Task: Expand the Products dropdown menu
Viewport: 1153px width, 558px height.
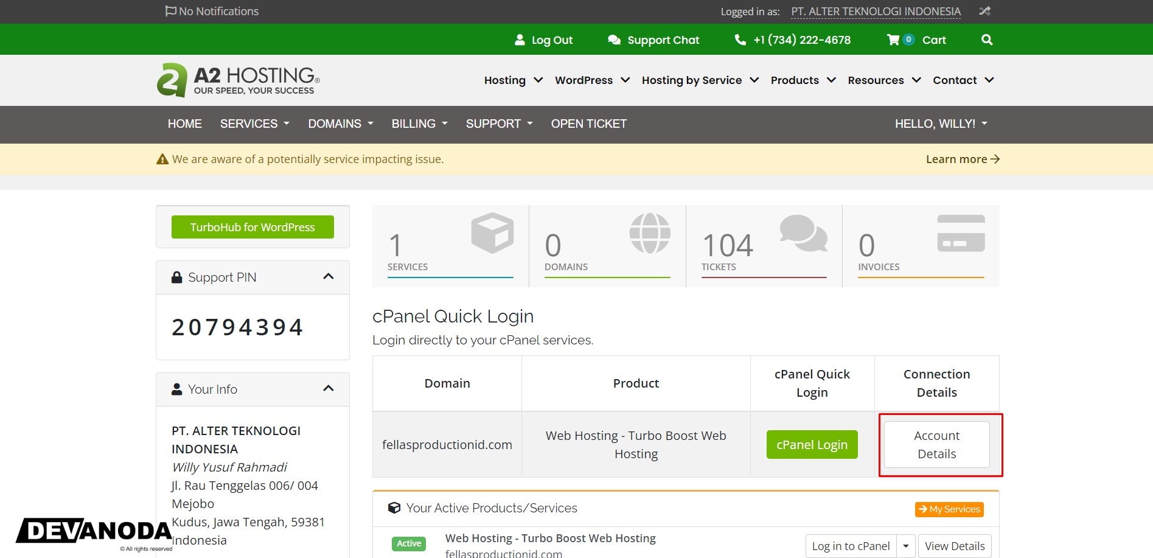Action: coord(803,80)
